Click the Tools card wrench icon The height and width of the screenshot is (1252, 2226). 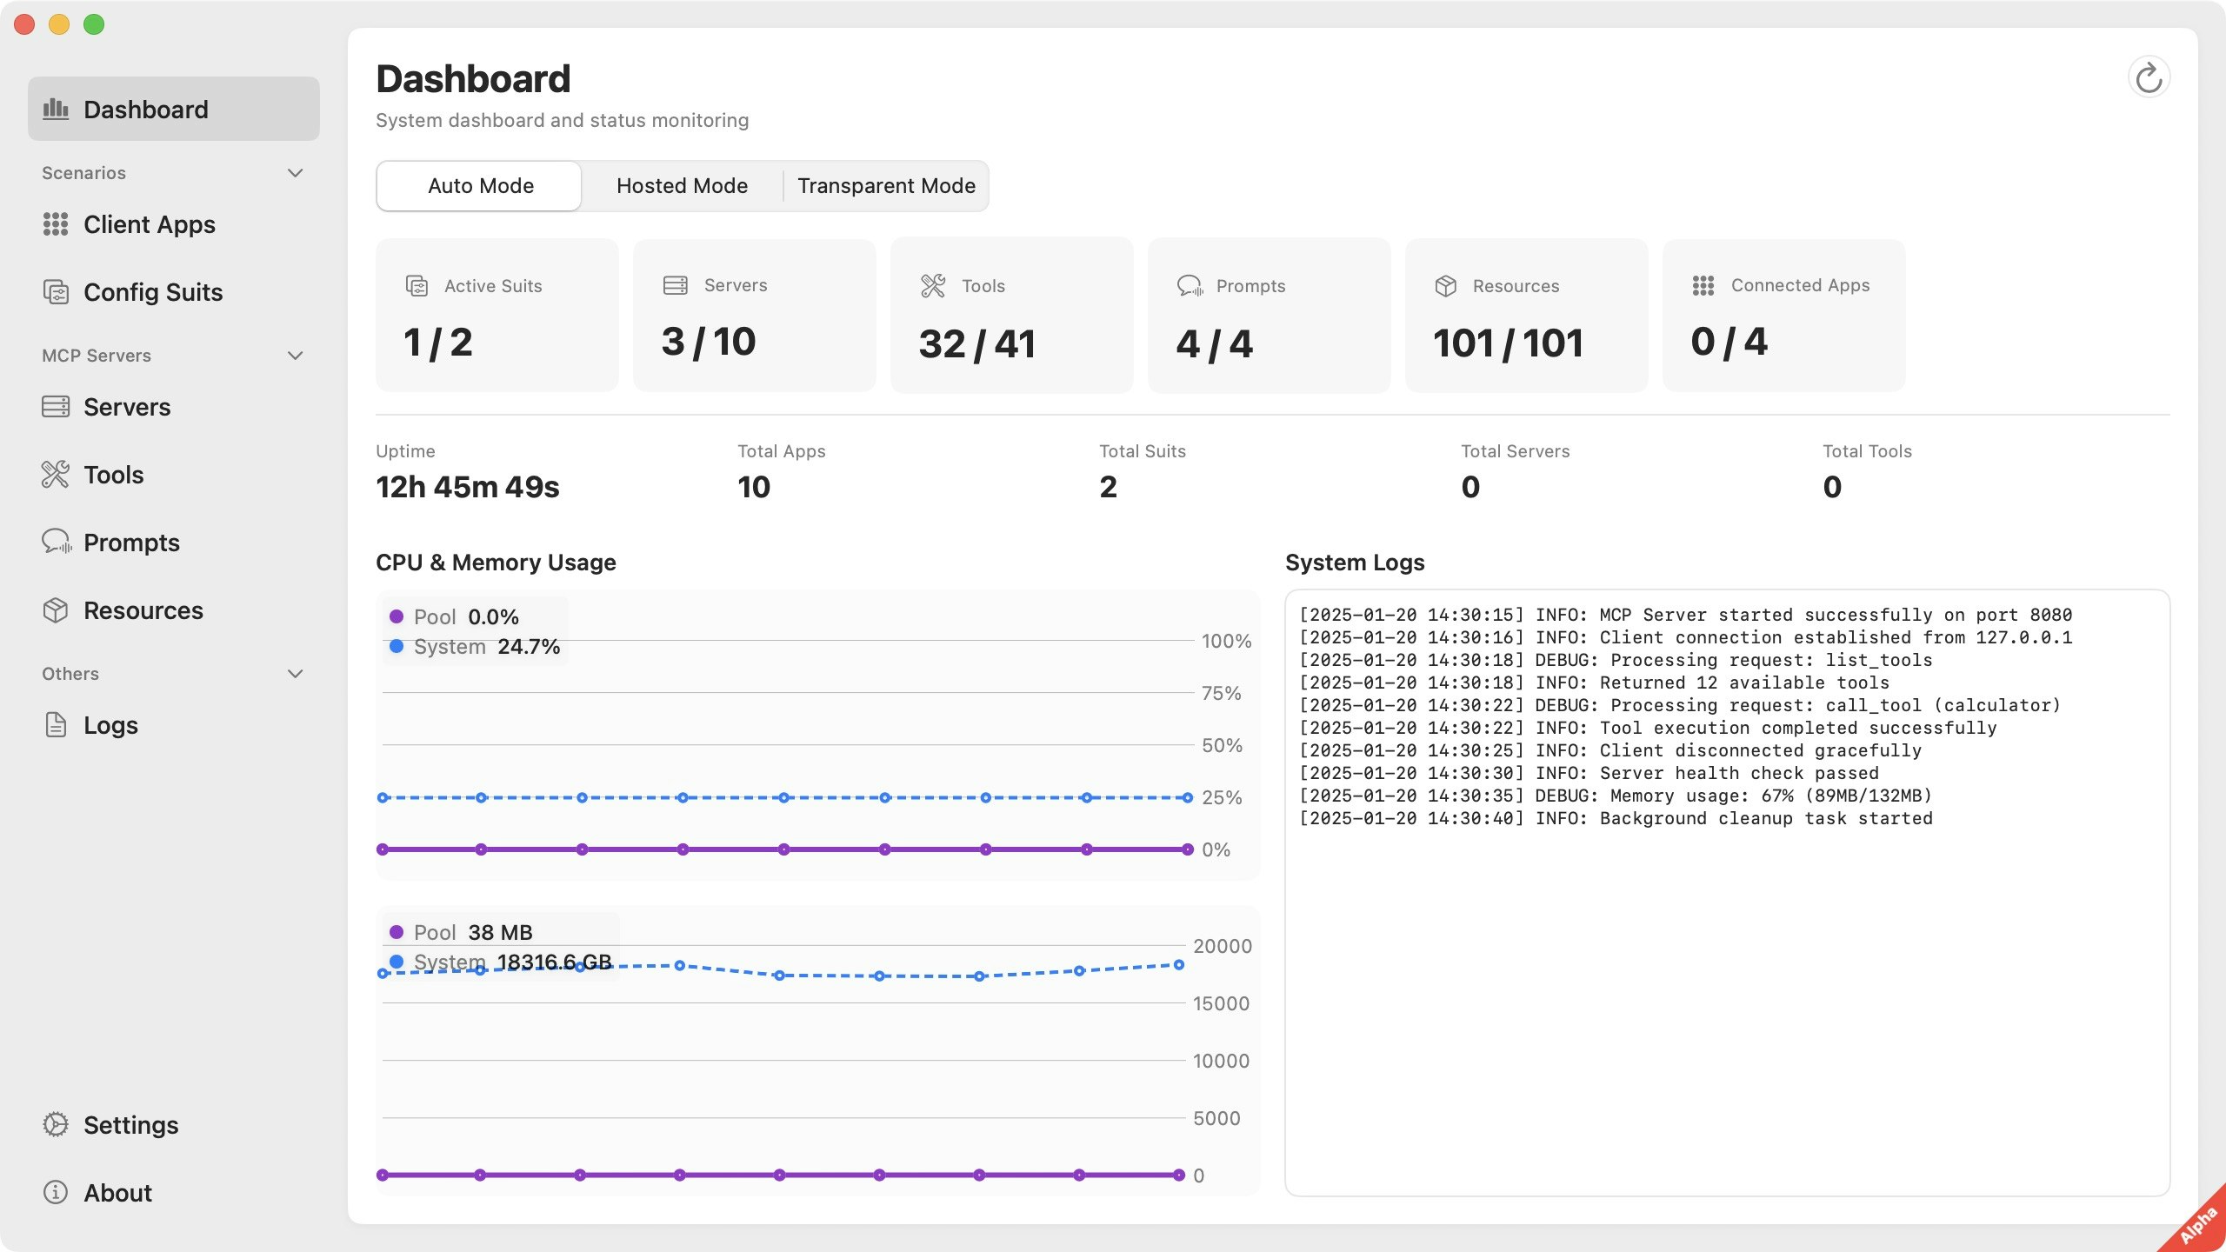pyautogui.click(x=933, y=285)
